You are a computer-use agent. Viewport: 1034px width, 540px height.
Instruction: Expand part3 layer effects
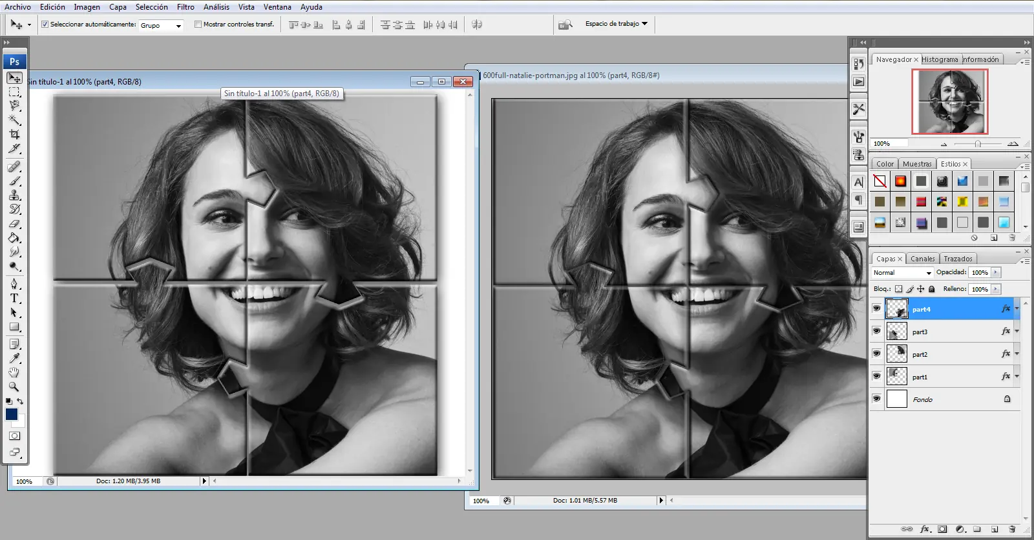tap(1017, 331)
